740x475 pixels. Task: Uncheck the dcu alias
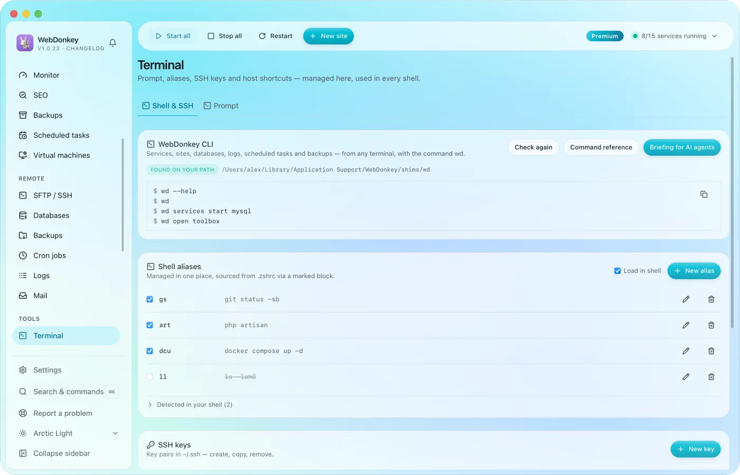coord(150,351)
